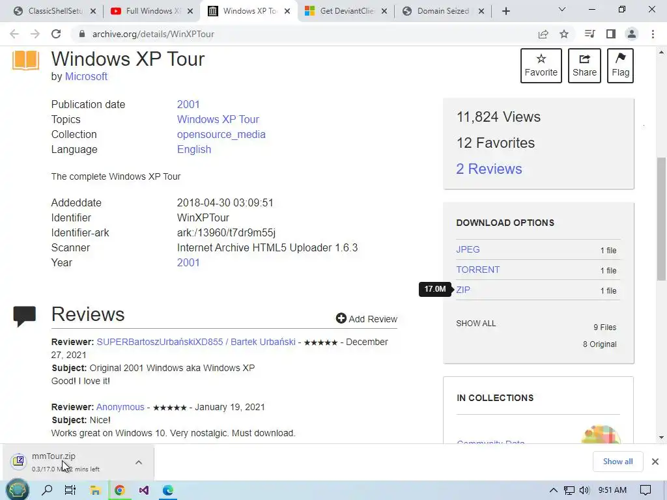The height and width of the screenshot is (500, 667).
Task: Bookmark this page with the star icon
Action: coord(564,34)
